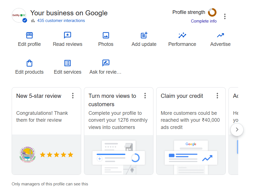Click the Complete info link

point(203,21)
